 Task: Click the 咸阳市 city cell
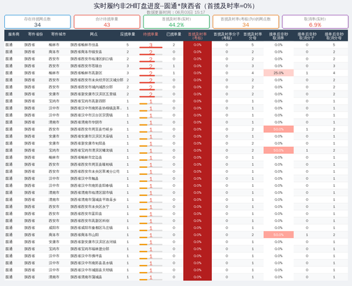(x=54, y=228)
